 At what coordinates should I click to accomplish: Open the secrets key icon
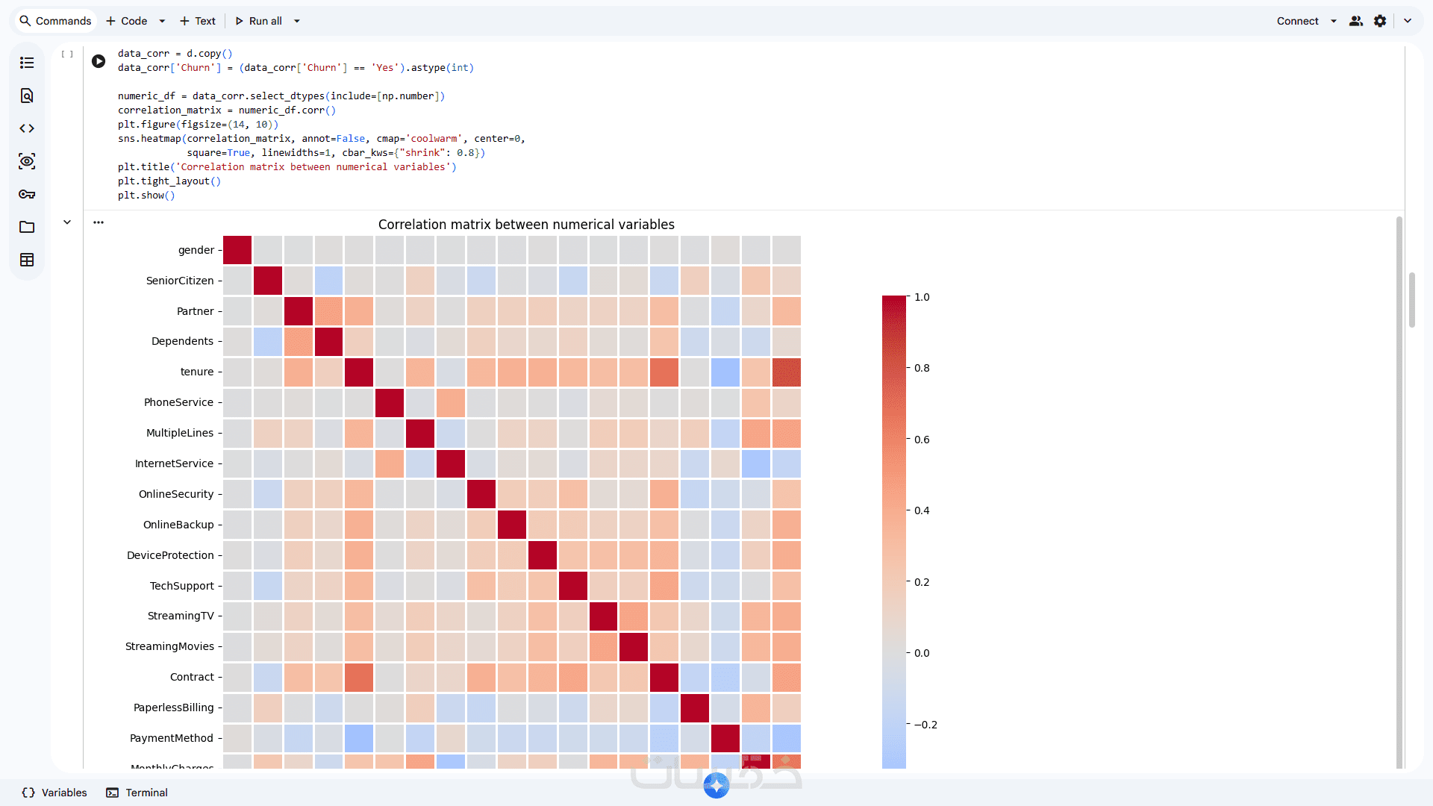pos(27,194)
